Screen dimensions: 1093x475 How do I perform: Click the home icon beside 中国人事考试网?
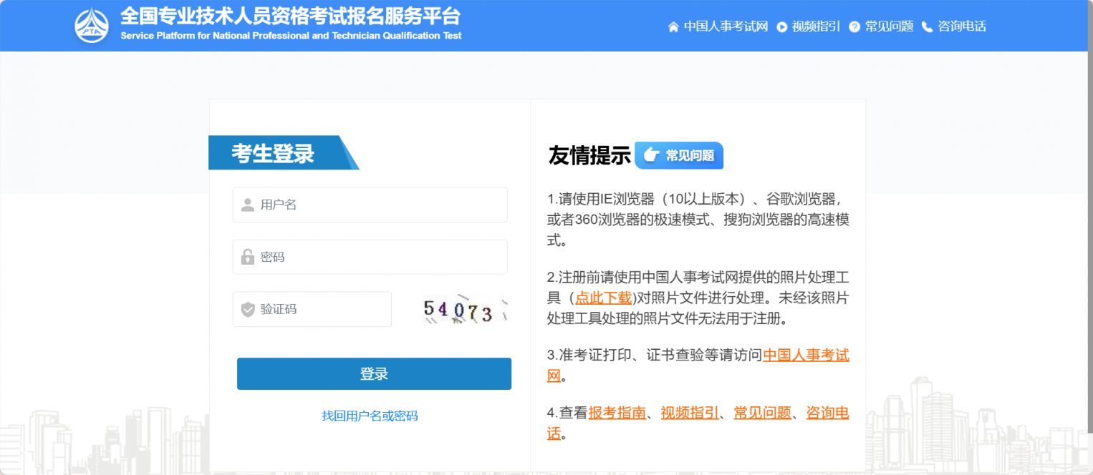(x=673, y=27)
